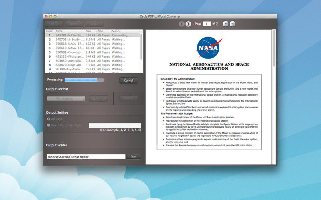Click the particular pages input field
The height and width of the screenshot is (200, 321).
115,125
